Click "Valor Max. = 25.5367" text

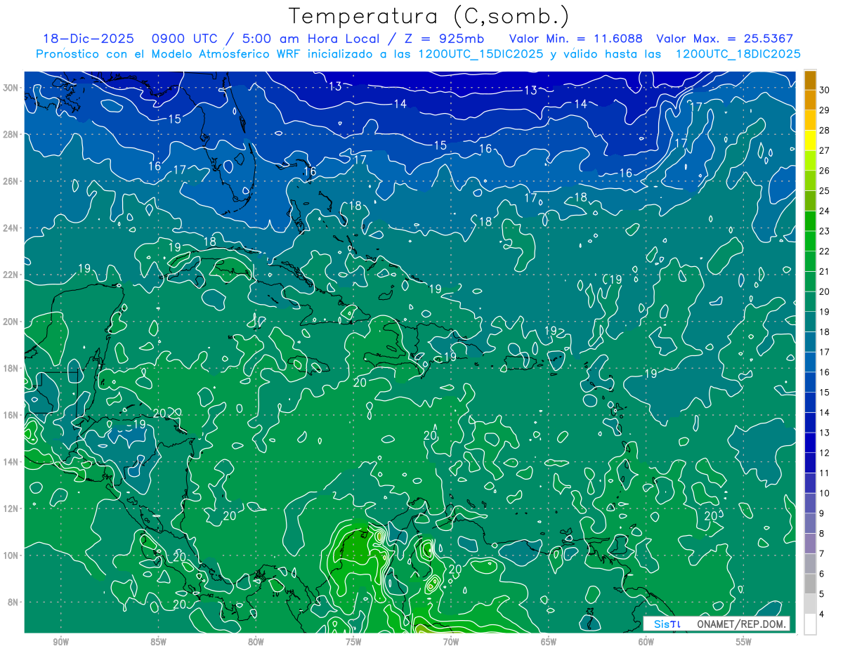coord(724,39)
